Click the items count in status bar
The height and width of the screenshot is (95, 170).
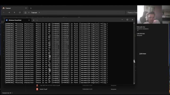click(x=7, y=93)
